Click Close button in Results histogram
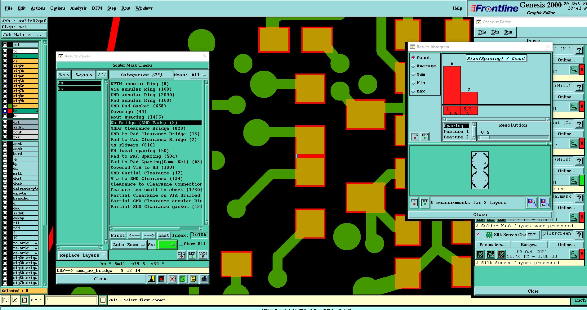587x310 pixels. 480,215
